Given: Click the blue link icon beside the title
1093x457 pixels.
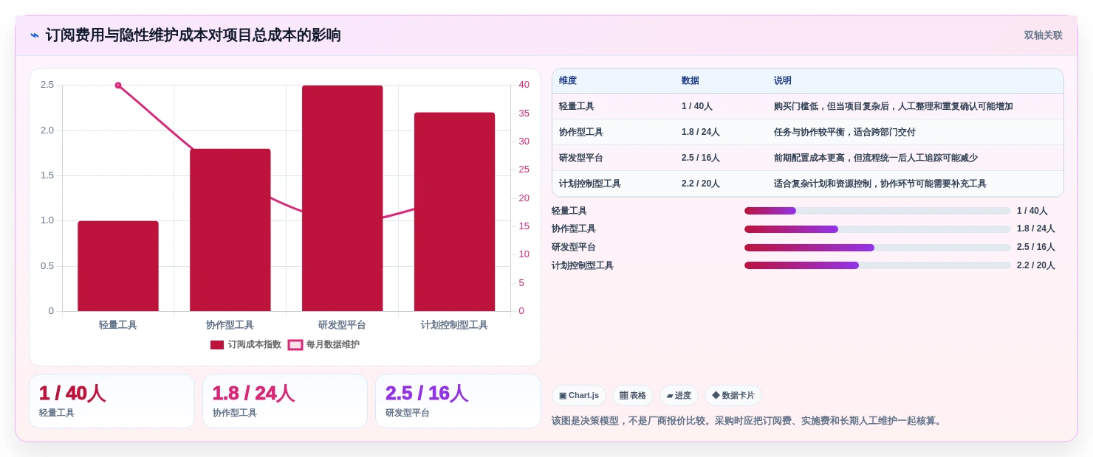Looking at the screenshot, I should point(35,35).
